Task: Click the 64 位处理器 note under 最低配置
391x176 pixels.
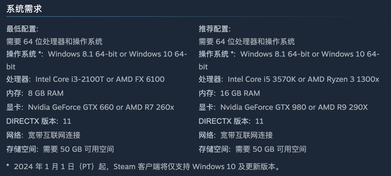Action: click(x=54, y=41)
